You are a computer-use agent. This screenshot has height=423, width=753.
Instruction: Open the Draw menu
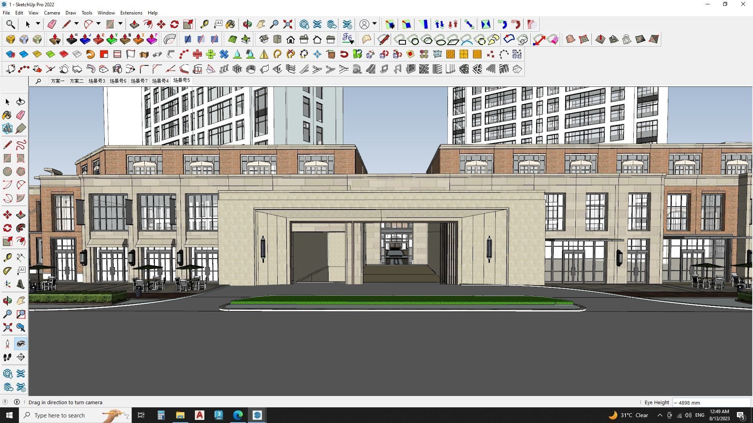[71, 13]
